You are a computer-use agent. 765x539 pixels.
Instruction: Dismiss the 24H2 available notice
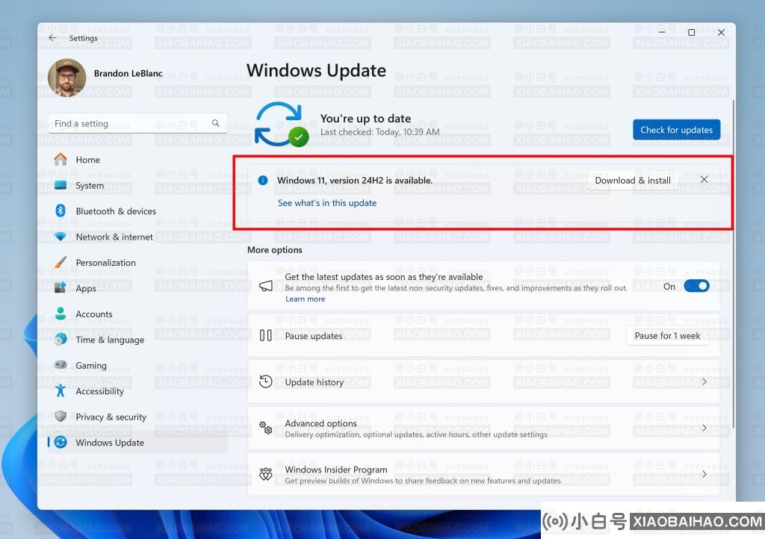704,179
